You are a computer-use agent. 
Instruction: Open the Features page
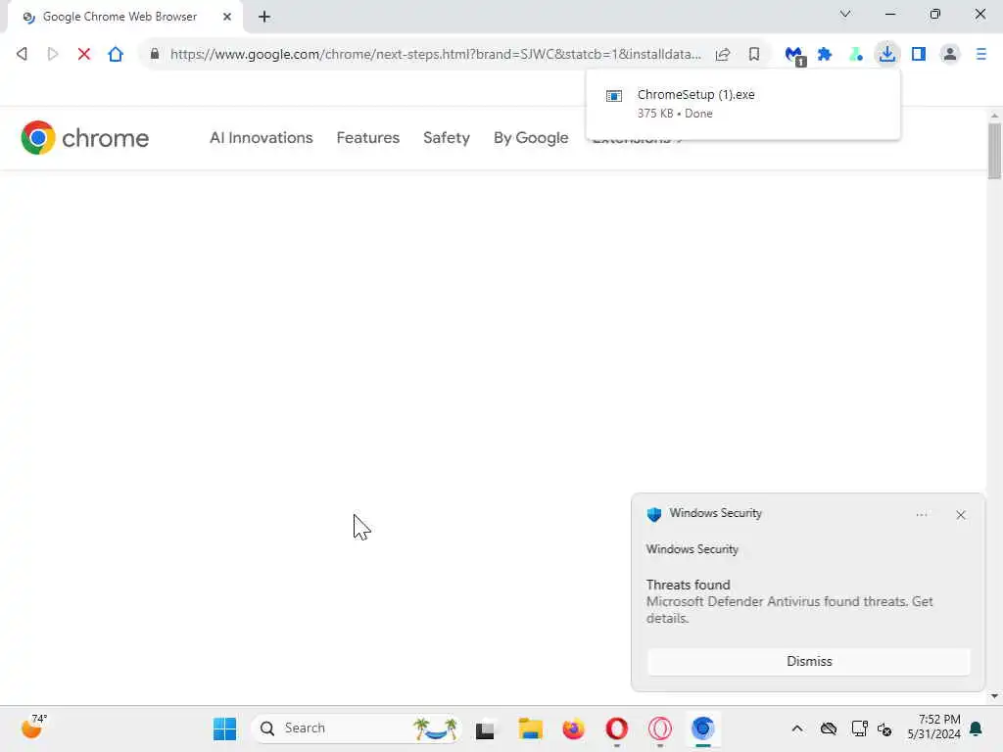(368, 137)
